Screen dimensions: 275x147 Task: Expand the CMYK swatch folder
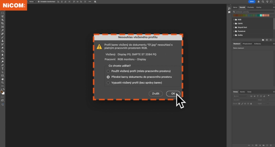[x=234, y=23]
